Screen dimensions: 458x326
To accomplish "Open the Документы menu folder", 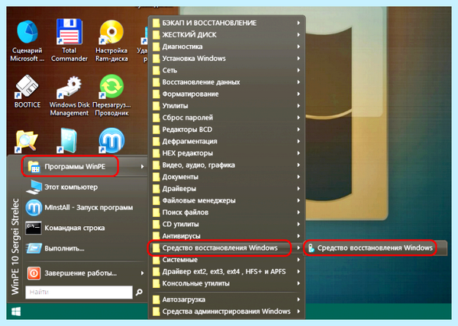I will 227,177.
